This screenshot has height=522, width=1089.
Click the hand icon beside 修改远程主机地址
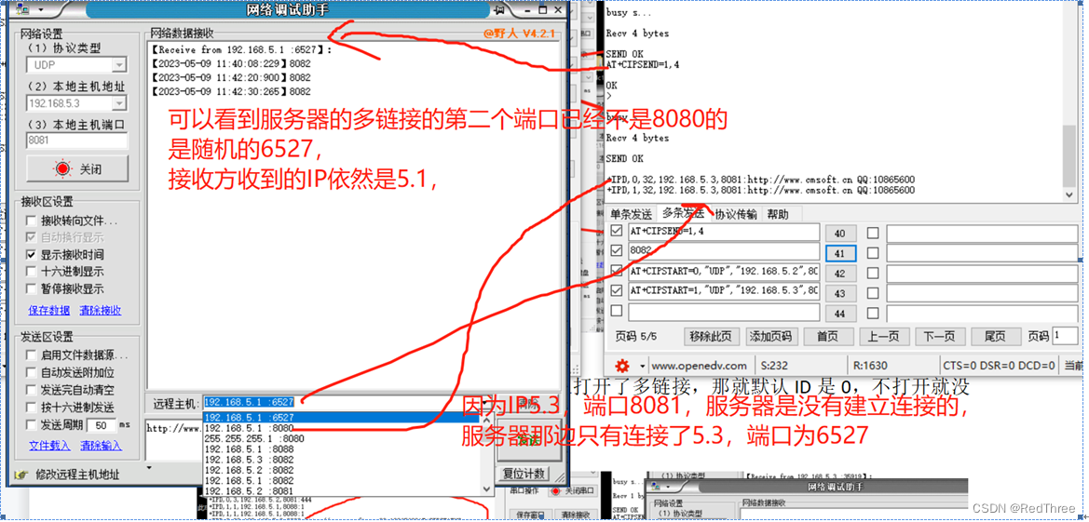[x=20, y=475]
